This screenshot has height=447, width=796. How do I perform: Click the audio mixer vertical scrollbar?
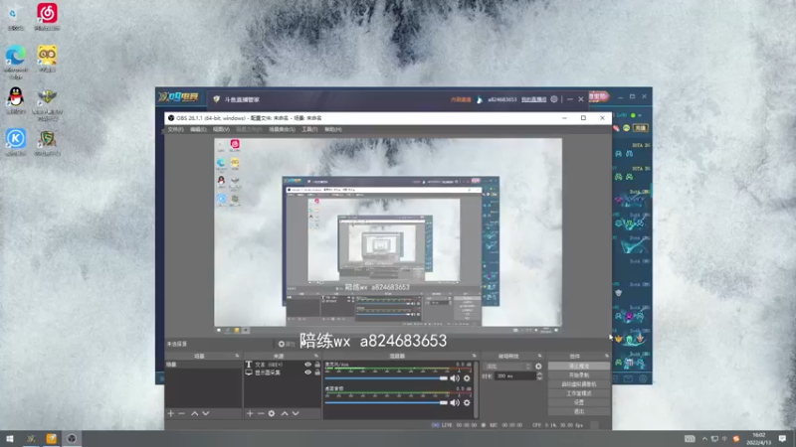(x=476, y=389)
